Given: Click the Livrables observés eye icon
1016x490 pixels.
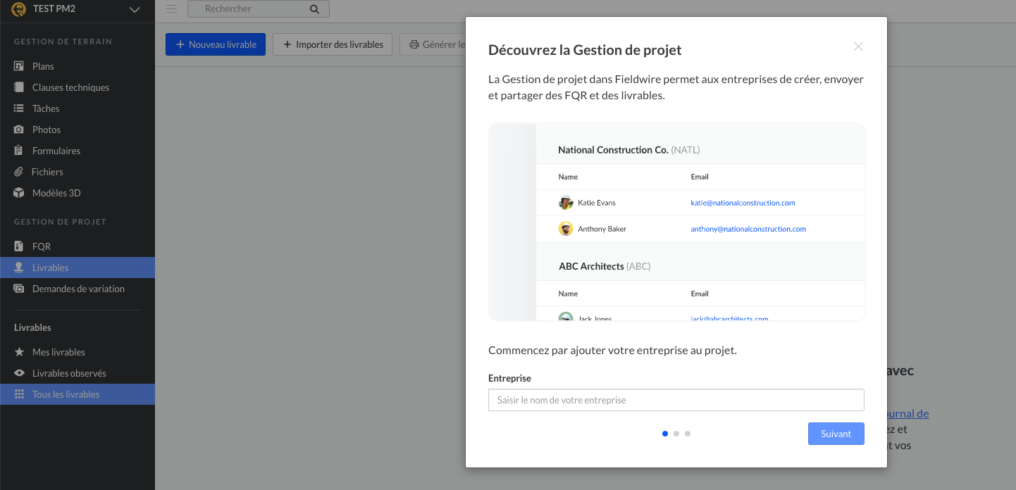Looking at the screenshot, I should (19, 373).
